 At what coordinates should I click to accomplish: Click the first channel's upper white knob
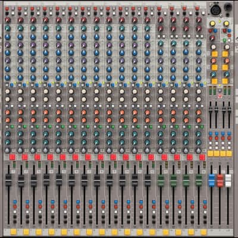click(8, 92)
